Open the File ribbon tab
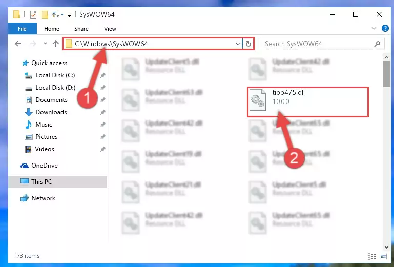The width and height of the screenshot is (394, 267). pyautogui.click(x=23, y=29)
